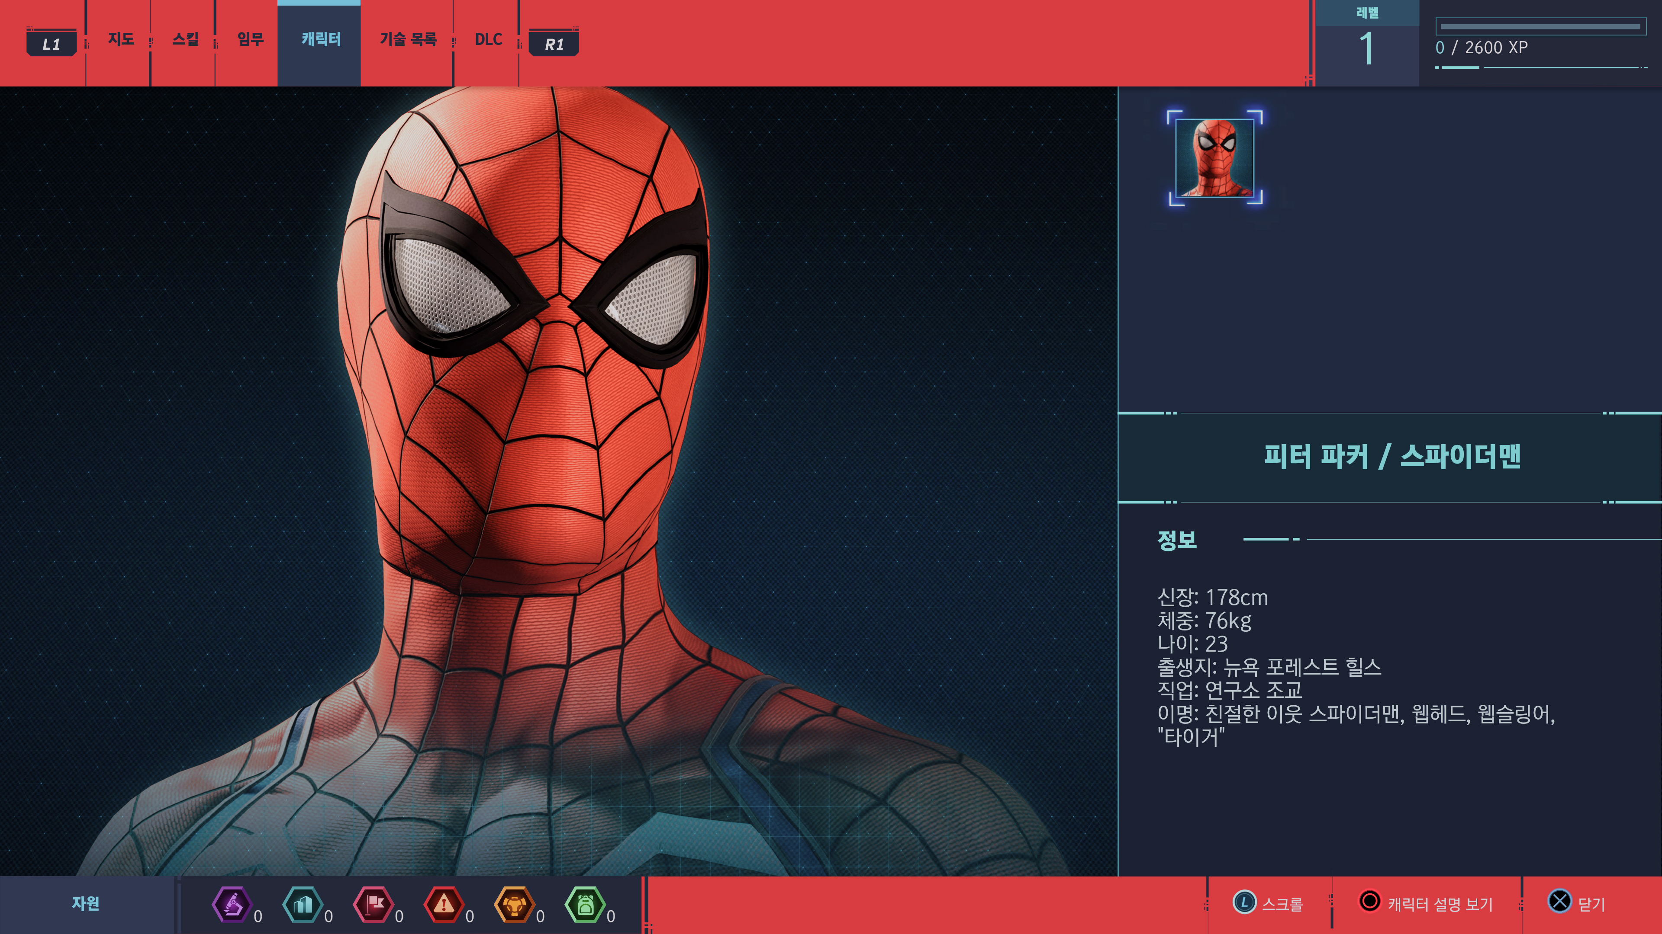
Task: Click the 나이: 23 line
Action: [1193, 644]
